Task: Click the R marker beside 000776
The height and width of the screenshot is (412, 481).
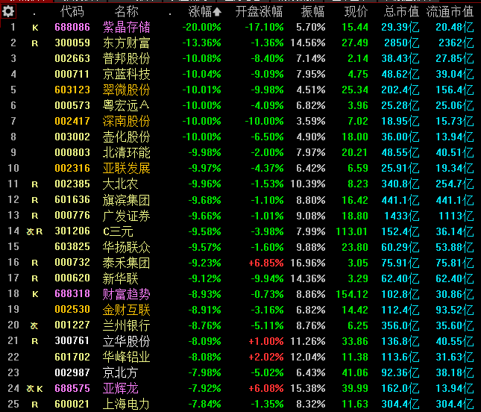Action: click(35, 216)
